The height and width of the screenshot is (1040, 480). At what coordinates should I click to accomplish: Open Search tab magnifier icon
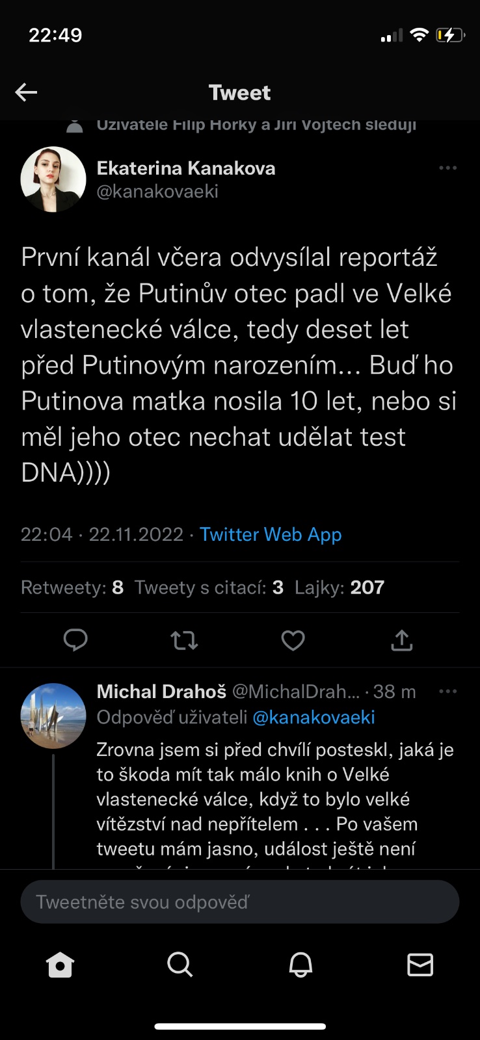click(180, 965)
